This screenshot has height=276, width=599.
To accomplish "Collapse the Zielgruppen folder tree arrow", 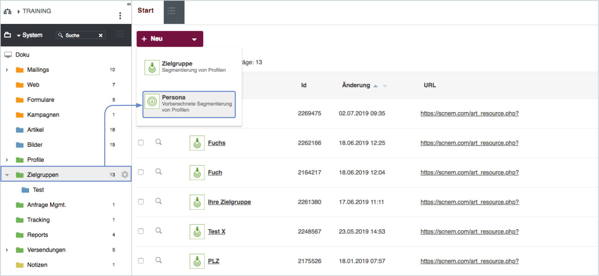I will tap(7, 175).
